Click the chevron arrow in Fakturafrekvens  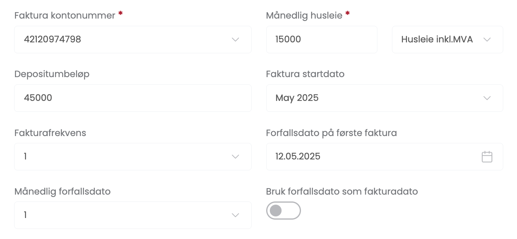235,157
